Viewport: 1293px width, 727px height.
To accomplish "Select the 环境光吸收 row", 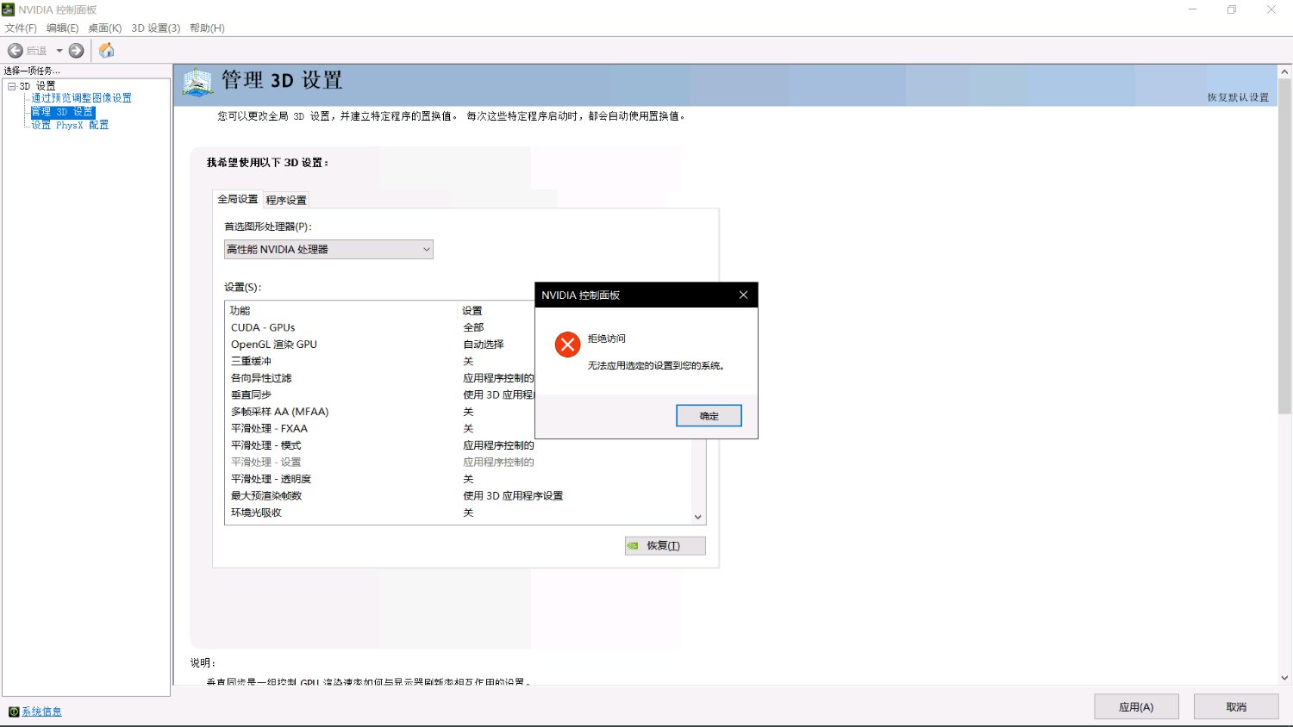I will 458,513.
